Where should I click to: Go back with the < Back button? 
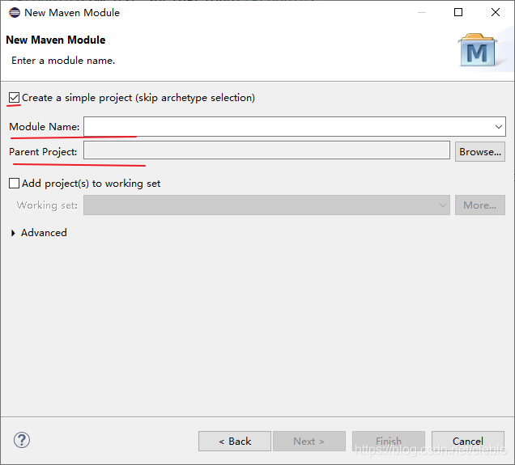[235, 442]
